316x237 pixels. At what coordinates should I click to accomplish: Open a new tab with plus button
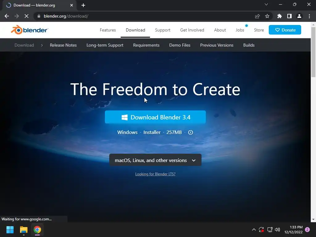pyautogui.click(x=83, y=5)
